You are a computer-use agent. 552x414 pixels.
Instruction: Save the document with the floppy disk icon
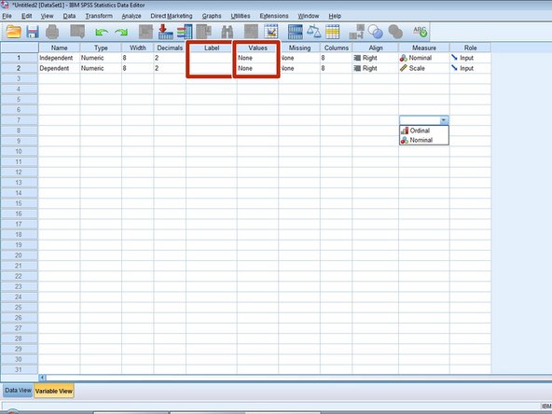pos(33,32)
